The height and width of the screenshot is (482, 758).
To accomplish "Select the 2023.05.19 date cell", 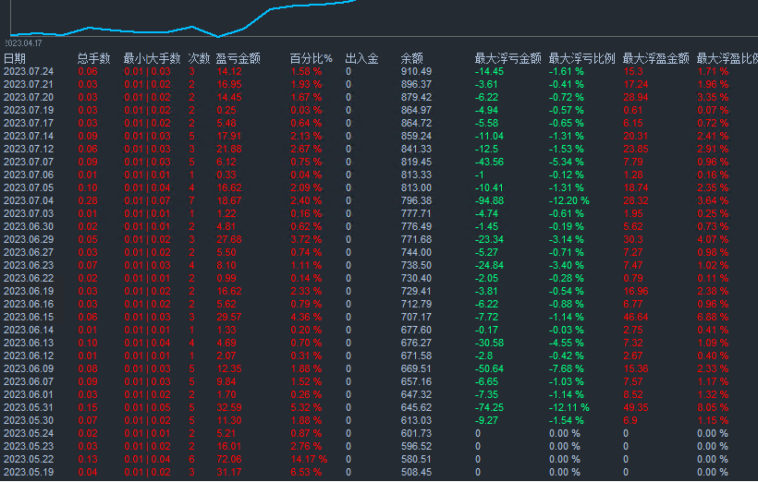I will pyautogui.click(x=29, y=473).
